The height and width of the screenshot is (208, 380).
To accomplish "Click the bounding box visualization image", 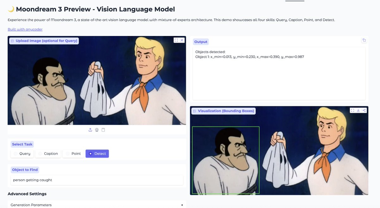I will tap(279, 151).
